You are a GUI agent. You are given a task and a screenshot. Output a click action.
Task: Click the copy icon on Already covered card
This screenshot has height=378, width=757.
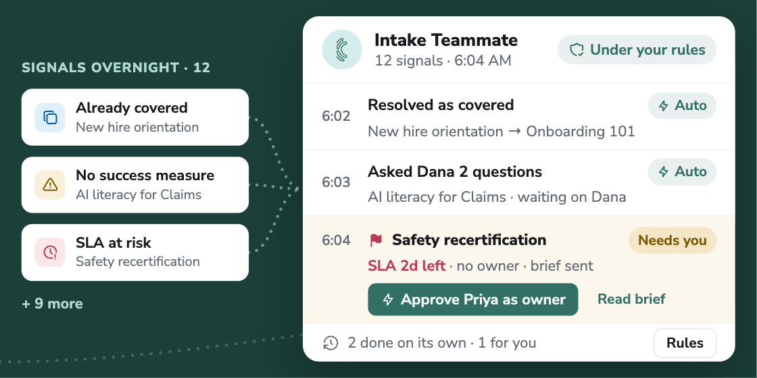click(x=50, y=117)
